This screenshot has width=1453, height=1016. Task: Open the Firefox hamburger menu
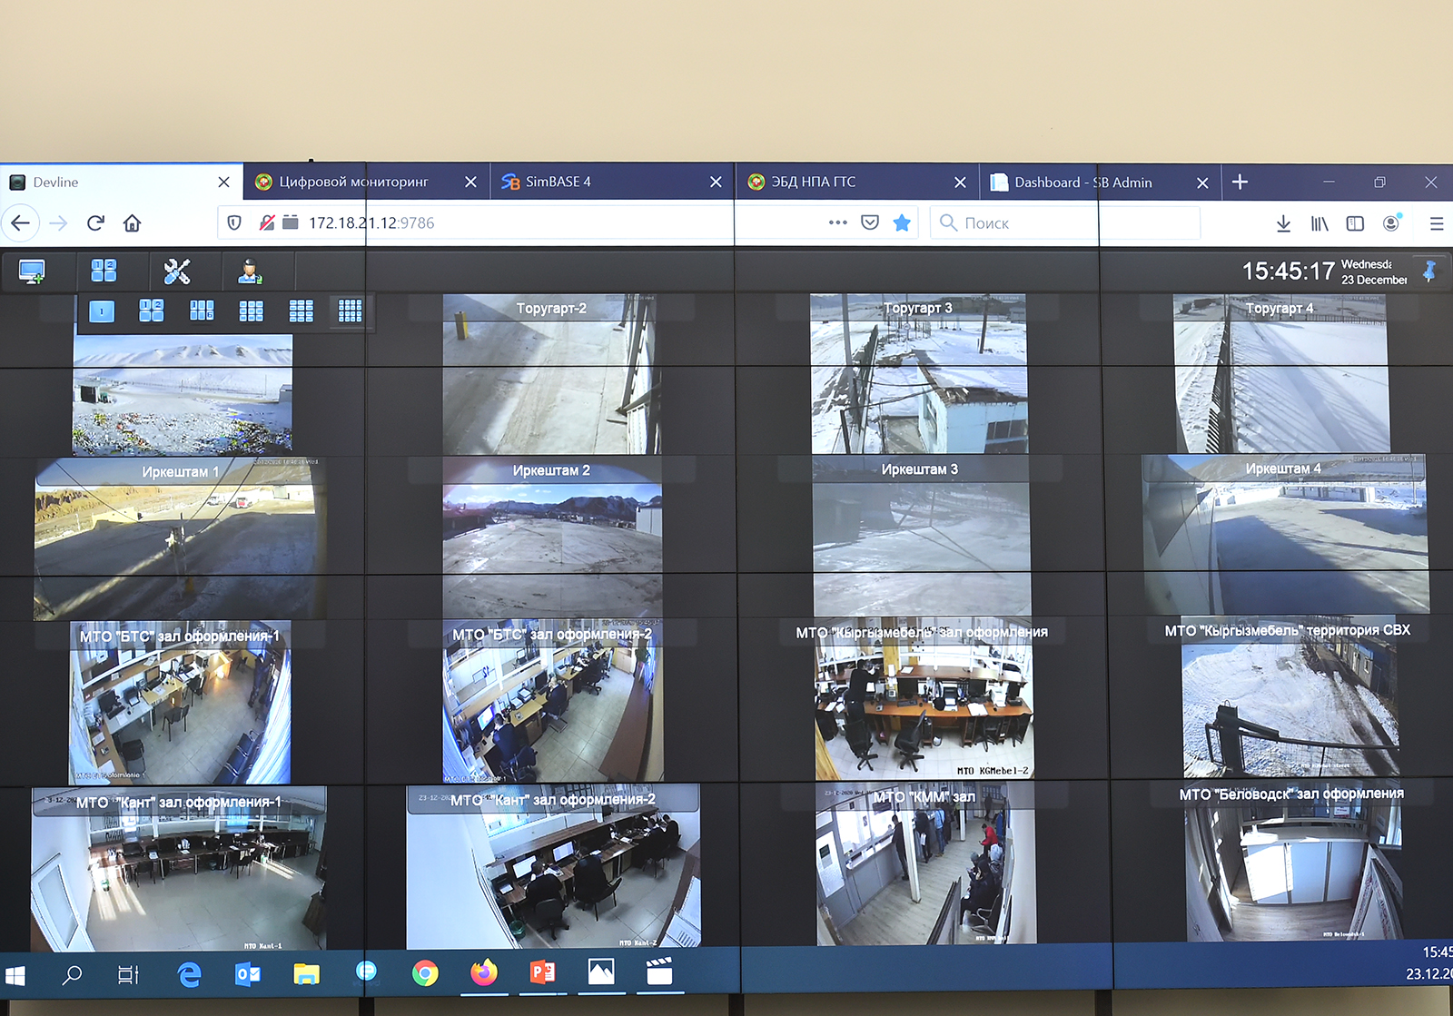[1436, 223]
